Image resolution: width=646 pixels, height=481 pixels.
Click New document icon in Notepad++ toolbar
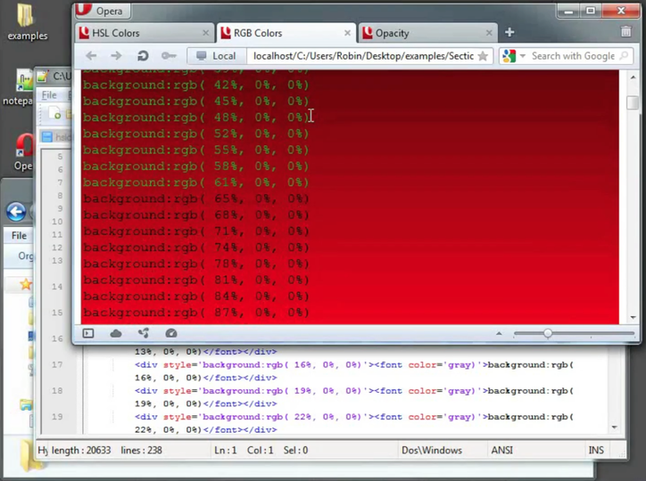point(54,113)
